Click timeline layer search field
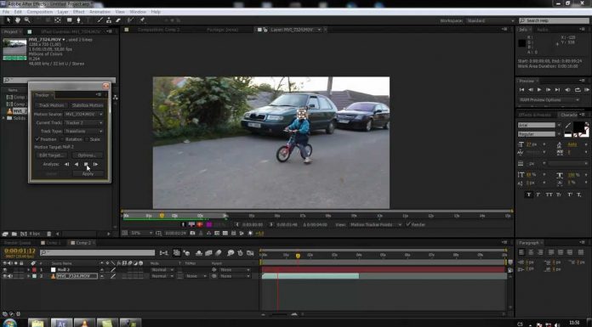Viewport: 592px width, 327px height. click(x=98, y=253)
